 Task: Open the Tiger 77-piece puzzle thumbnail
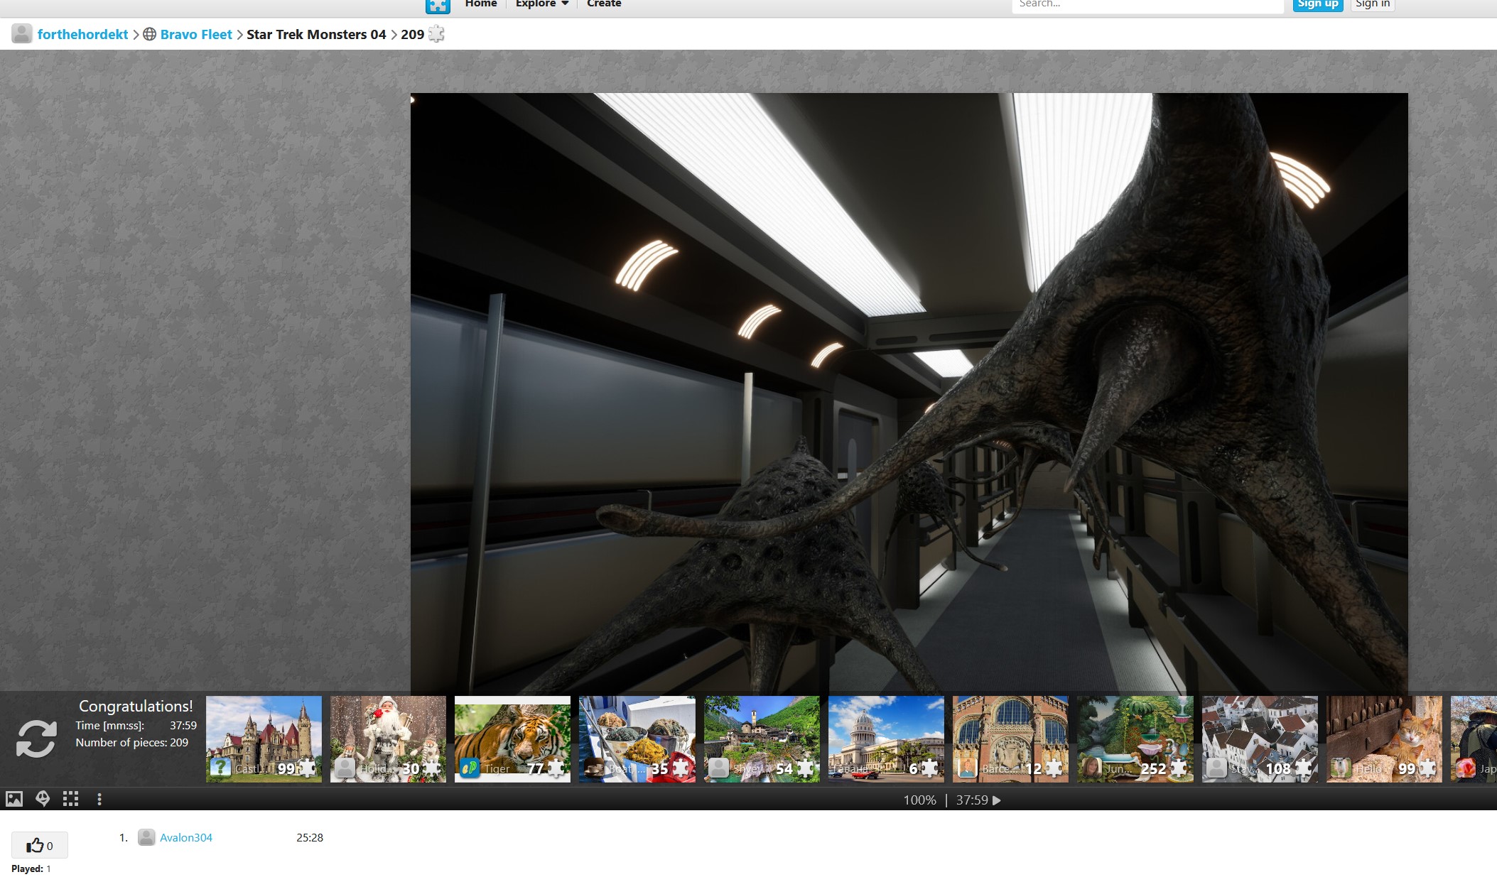tap(512, 739)
